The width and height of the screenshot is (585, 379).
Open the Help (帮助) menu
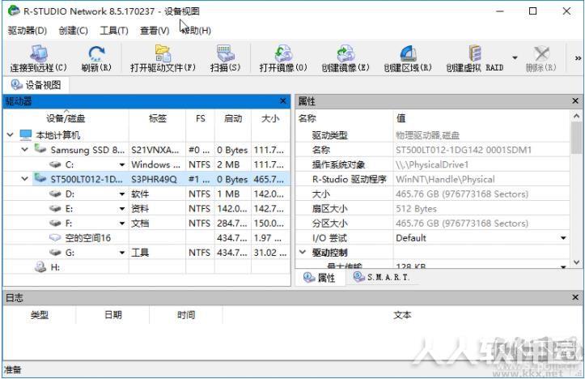(196, 31)
